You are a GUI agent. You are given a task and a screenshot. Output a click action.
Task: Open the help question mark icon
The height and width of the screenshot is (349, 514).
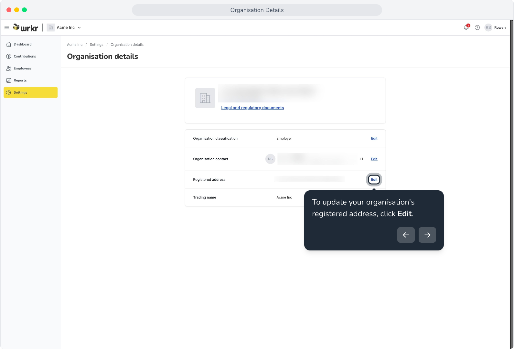coord(477,27)
